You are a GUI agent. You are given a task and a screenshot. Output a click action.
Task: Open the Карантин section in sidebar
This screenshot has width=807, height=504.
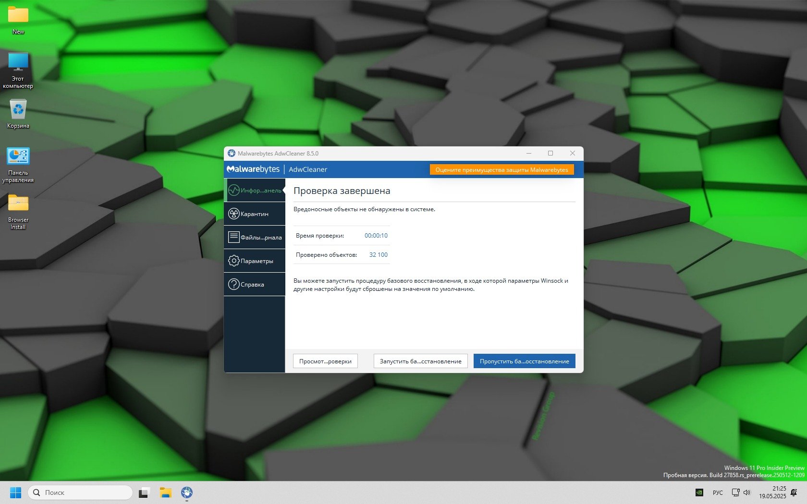click(x=255, y=214)
